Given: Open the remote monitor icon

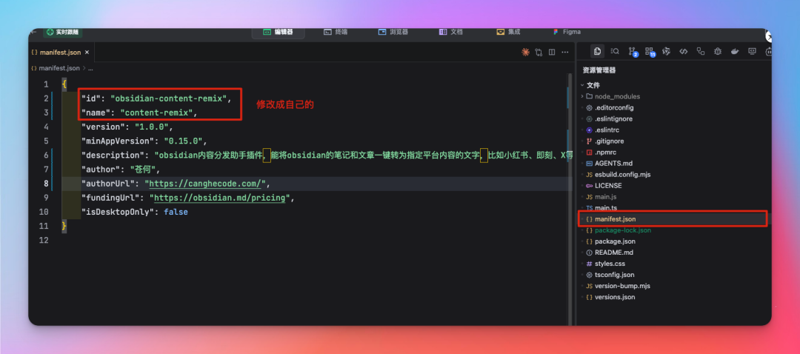Looking at the screenshot, I should 752,51.
